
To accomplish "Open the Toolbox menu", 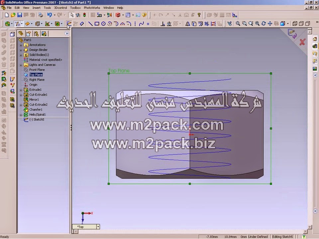I will [x=75, y=8].
